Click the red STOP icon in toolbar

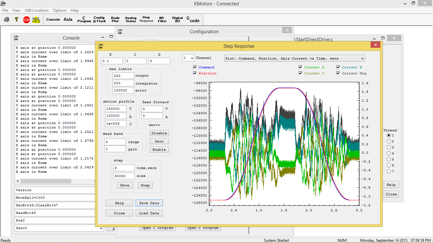coord(26,20)
